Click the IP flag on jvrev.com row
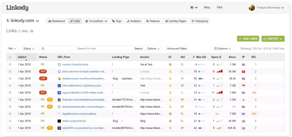Viewport: 292px width, 137px height. 243,72
